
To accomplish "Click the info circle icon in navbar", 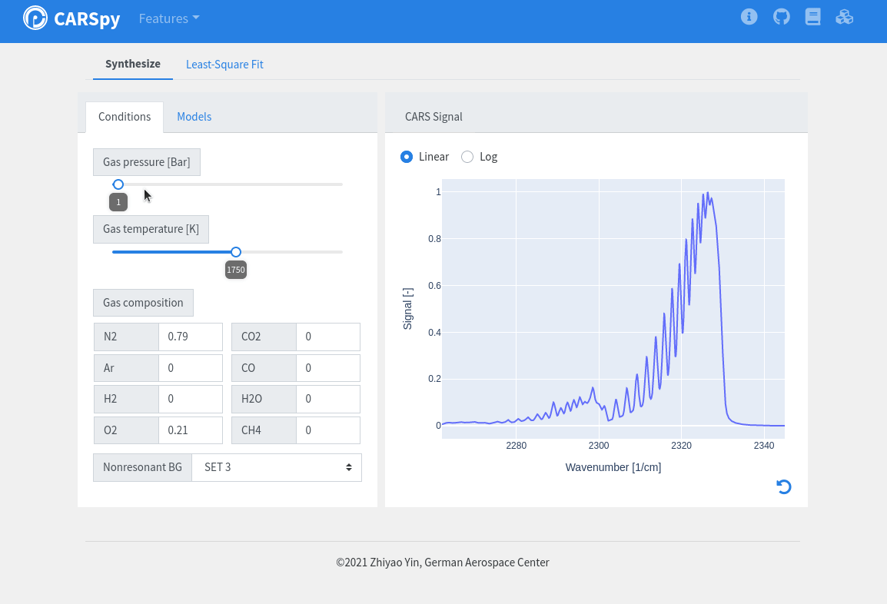I will (749, 17).
